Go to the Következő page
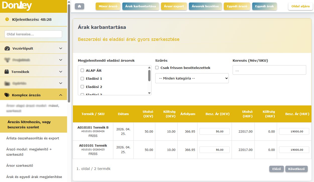Viewport: 314px width, 182px height. point(296,169)
